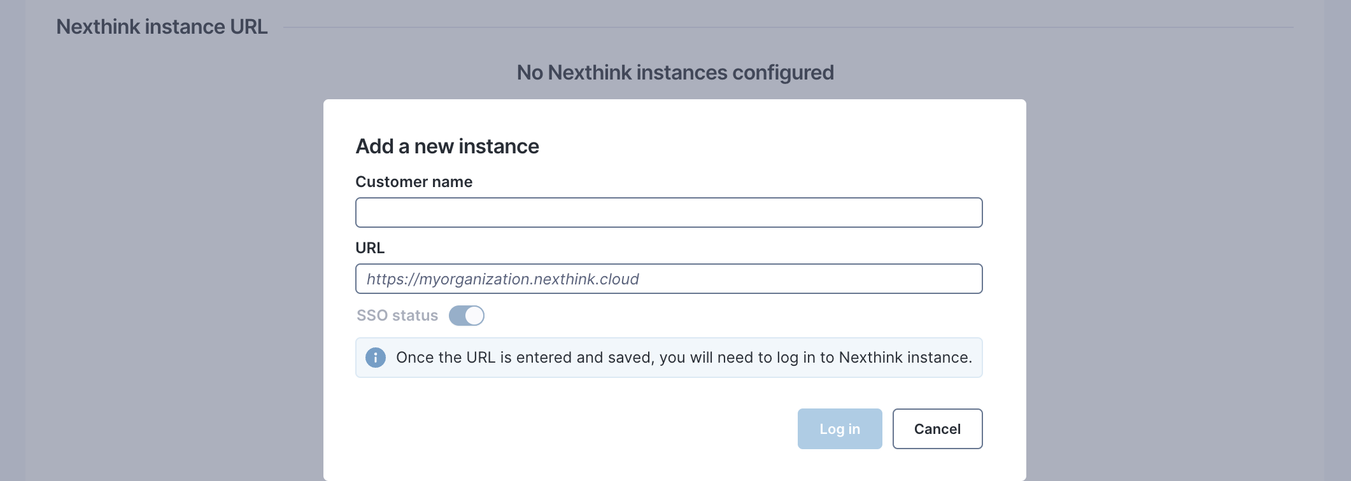Toggle the SSO status switch
Screen dimensions: 1351x481
click(466, 316)
